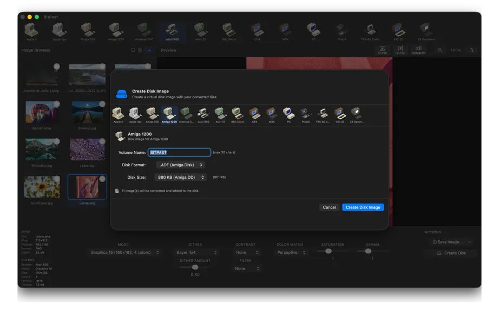Open the Disk Format dropdown

(x=180, y=165)
